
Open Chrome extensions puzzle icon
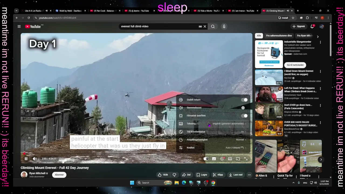pos(307,18)
